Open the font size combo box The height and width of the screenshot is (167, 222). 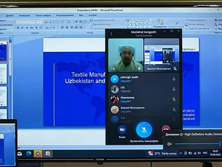point(39,22)
